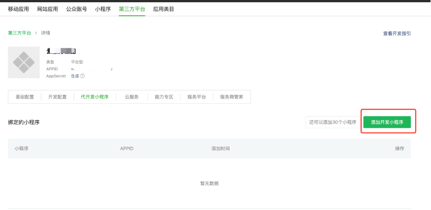Screen dimensions: 431x210
Task: Switch to the 网站应用 tab
Action: click(47, 9)
